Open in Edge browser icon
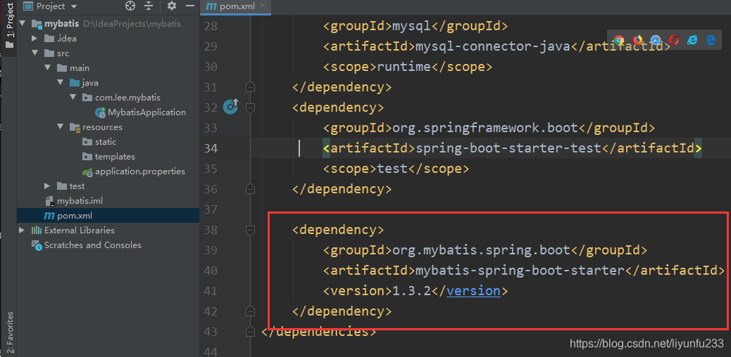Viewport: 731px width, 357px height. pos(711,40)
